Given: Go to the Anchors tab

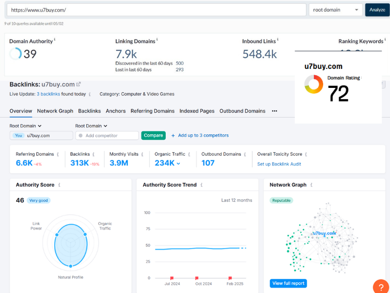Looking at the screenshot, I should click(x=116, y=111).
